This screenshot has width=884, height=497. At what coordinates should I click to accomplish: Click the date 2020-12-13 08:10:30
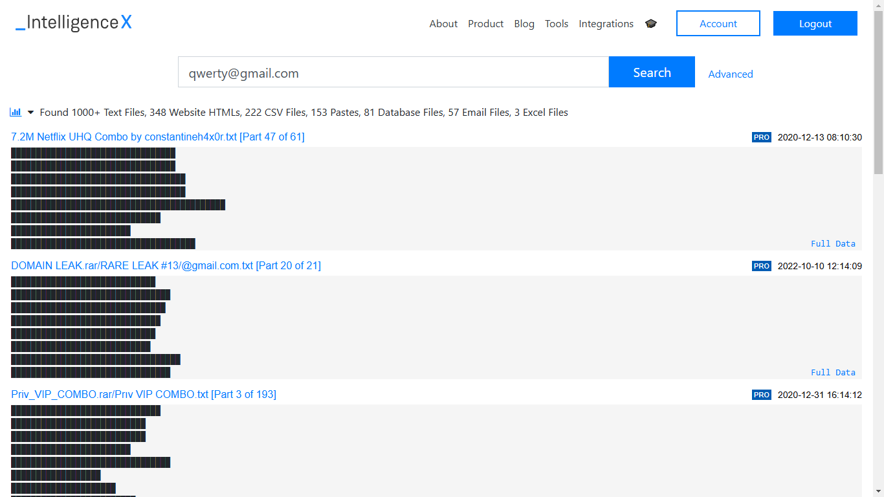coord(819,137)
